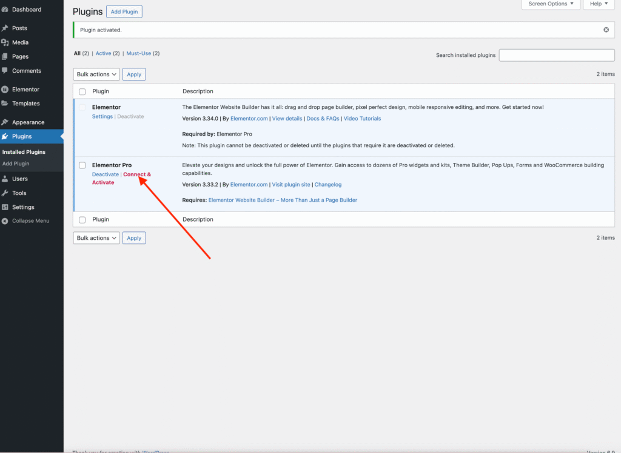This screenshot has width=621, height=453.
Task: Check the select-all box in table footer
Action: click(x=82, y=220)
